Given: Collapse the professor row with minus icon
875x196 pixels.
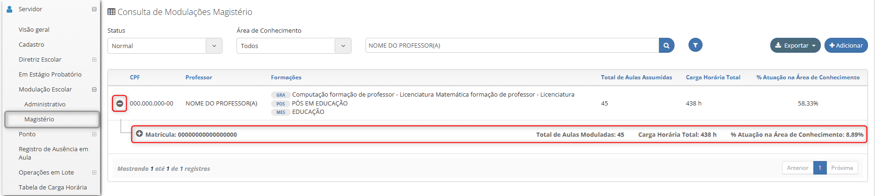Looking at the screenshot, I should pyautogui.click(x=120, y=104).
